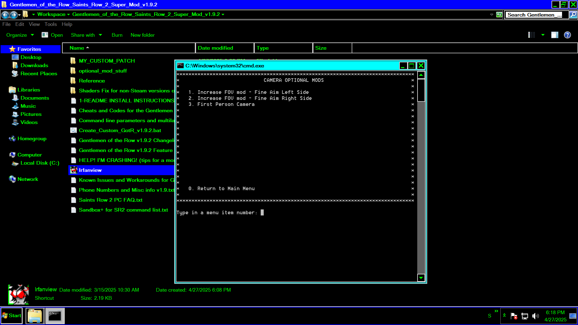Expand the Workspace breadcrumb arrow
578x325 pixels.
pyautogui.click(x=69, y=14)
